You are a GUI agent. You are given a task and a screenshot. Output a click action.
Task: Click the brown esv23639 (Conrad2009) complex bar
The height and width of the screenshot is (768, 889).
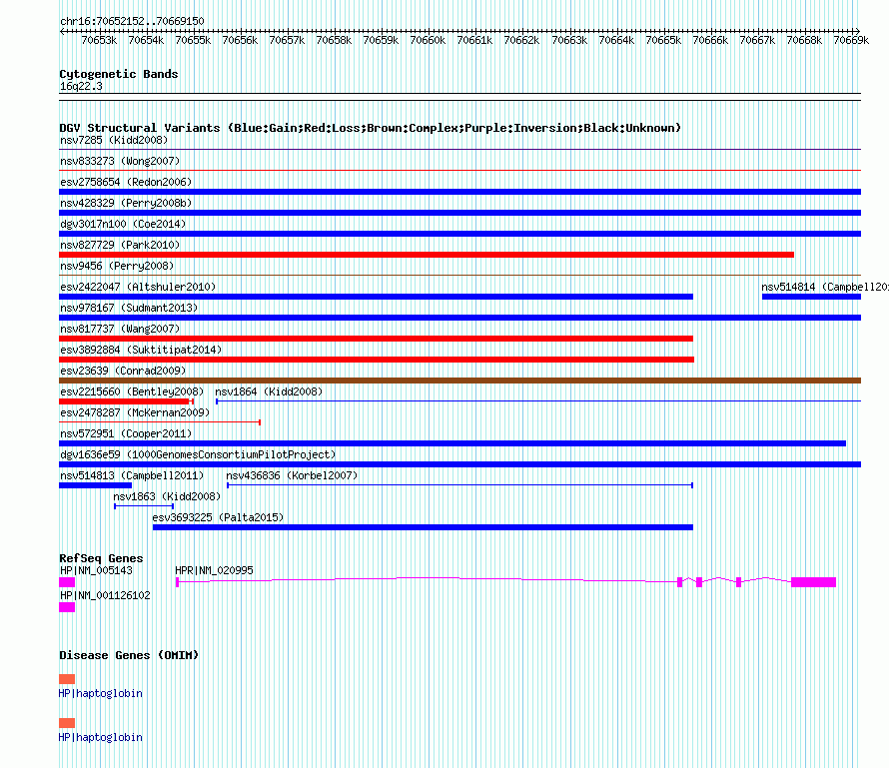459,381
